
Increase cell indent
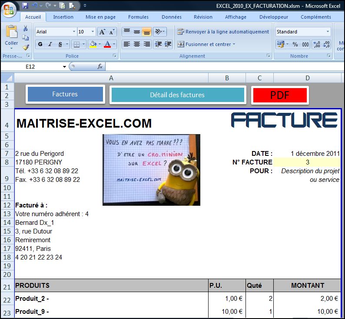(168, 44)
